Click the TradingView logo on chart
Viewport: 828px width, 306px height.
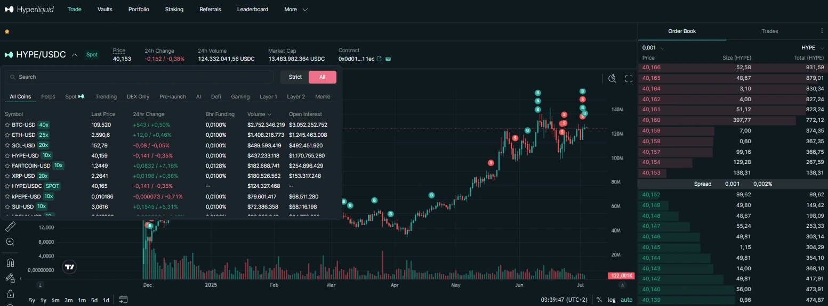69,267
